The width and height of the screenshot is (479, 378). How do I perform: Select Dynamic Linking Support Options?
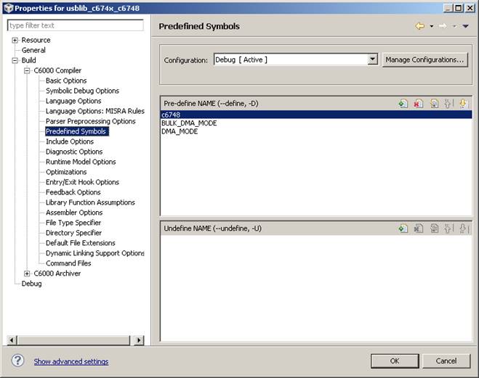tap(95, 253)
